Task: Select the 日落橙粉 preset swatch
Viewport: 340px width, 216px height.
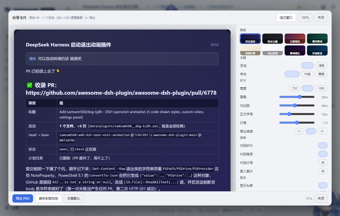Action: [x=295, y=39]
